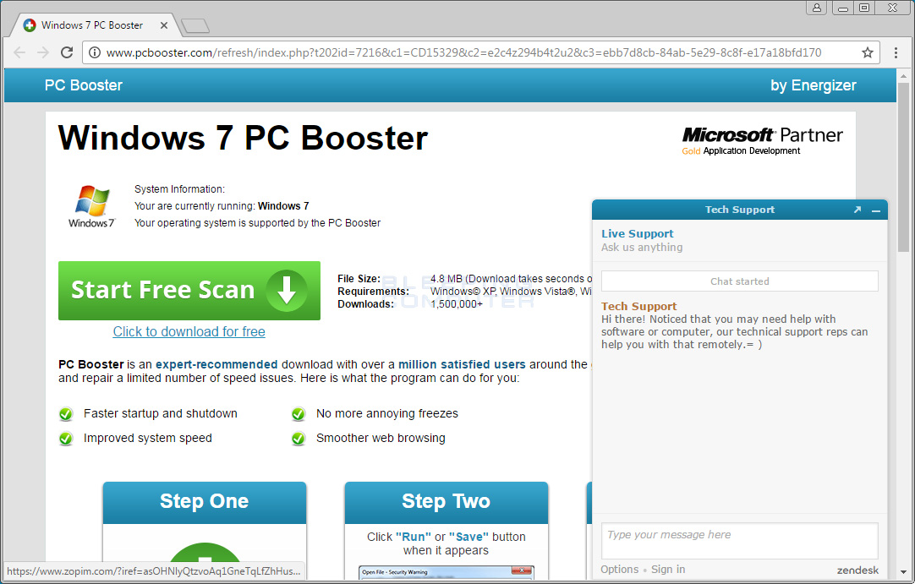Viewport: 915px width, 584px height.
Task: Click the green download circle in Step One
Action: point(205,560)
